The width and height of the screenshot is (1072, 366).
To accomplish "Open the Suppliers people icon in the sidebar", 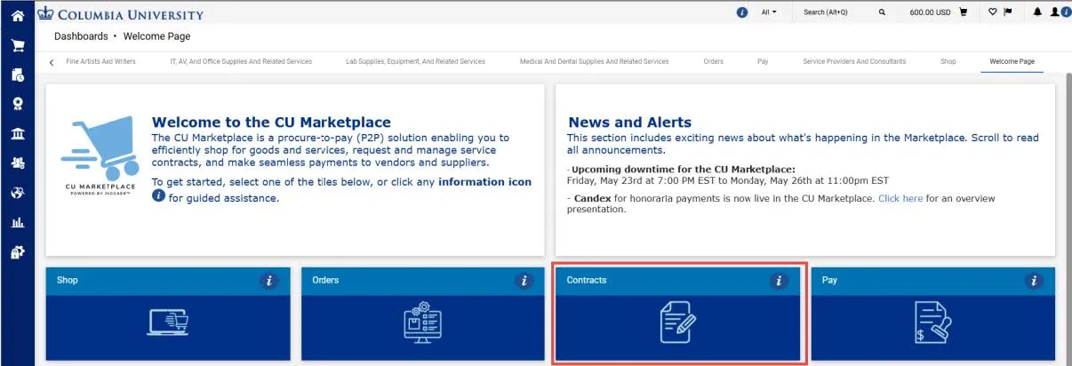I will (17, 163).
